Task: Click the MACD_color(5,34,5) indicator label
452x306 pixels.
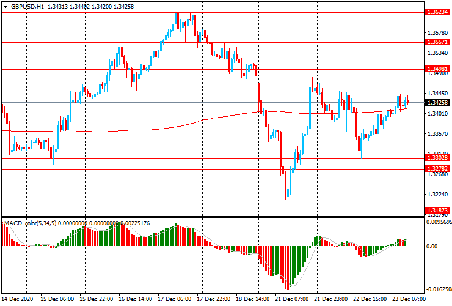Action: tap(31, 223)
